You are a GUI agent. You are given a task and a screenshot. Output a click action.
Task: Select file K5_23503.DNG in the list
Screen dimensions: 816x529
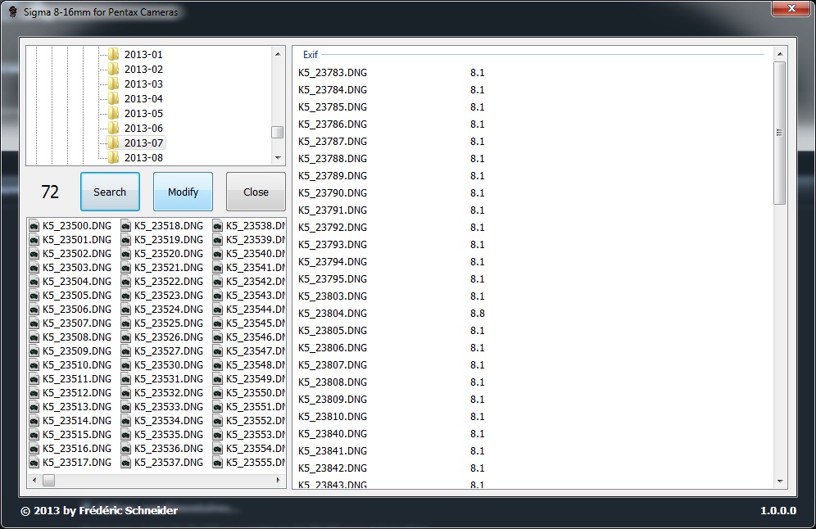[x=77, y=267]
